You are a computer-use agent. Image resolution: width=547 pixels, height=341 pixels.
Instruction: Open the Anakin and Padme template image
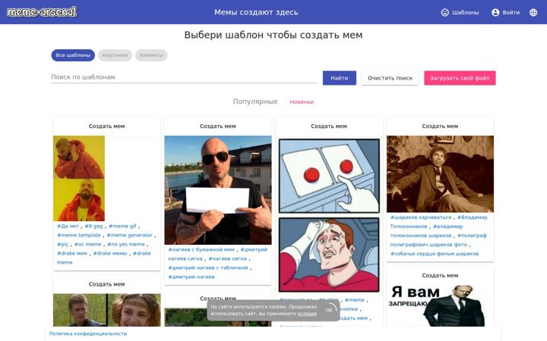coord(106,310)
